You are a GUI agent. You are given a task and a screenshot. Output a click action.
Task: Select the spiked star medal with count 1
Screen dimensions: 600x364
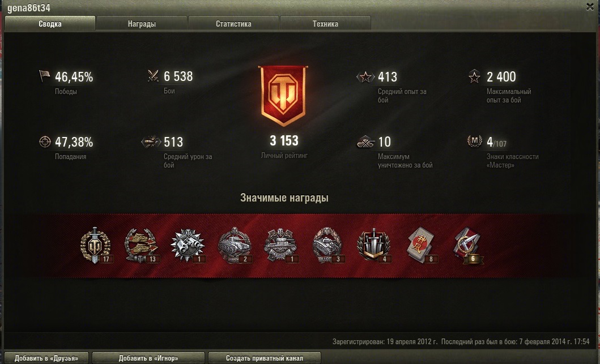coord(188,245)
